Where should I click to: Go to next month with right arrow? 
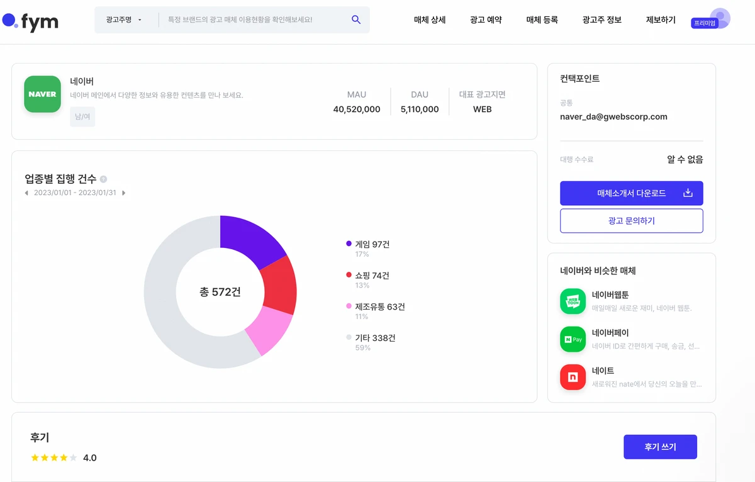coord(123,193)
